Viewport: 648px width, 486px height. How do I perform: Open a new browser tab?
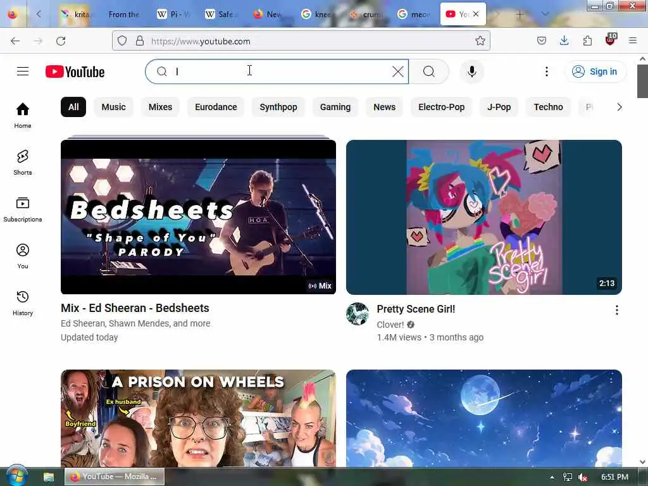(520, 15)
